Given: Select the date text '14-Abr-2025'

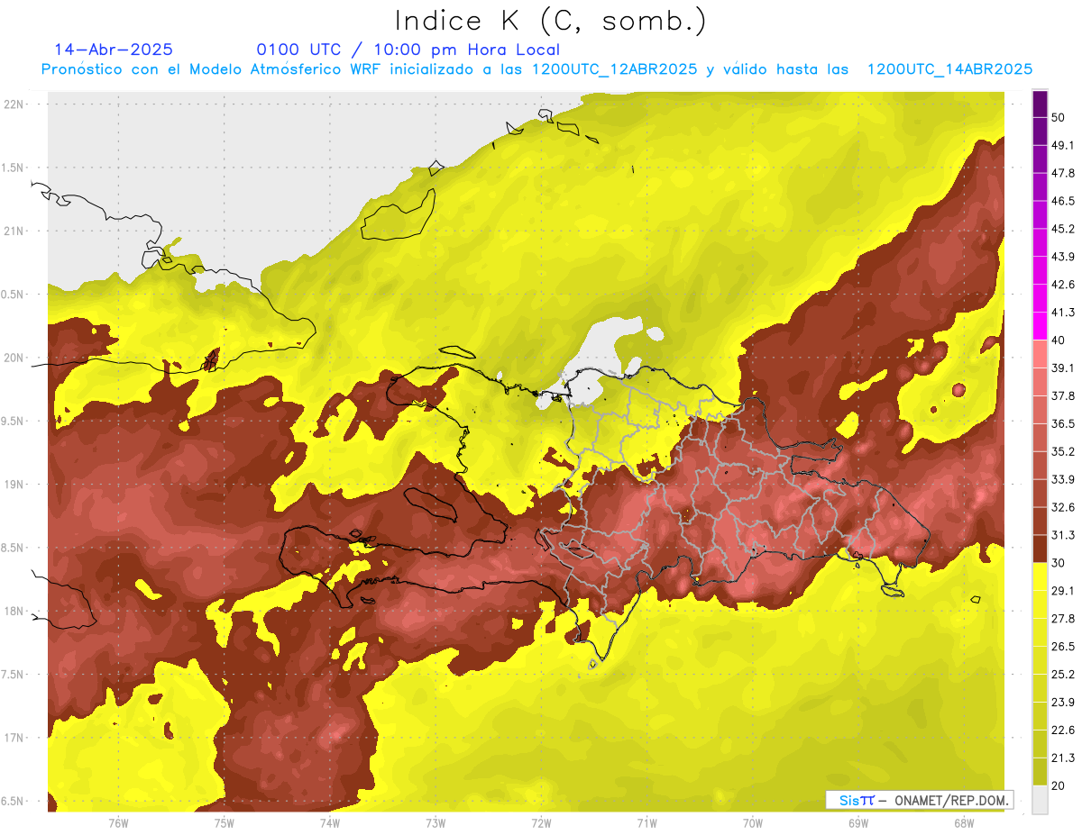Looking at the screenshot, I should pyautogui.click(x=114, y=50).
